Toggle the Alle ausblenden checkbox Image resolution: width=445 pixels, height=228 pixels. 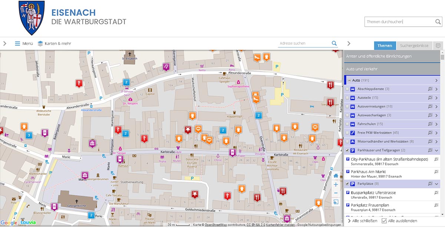tap(384, 221)
